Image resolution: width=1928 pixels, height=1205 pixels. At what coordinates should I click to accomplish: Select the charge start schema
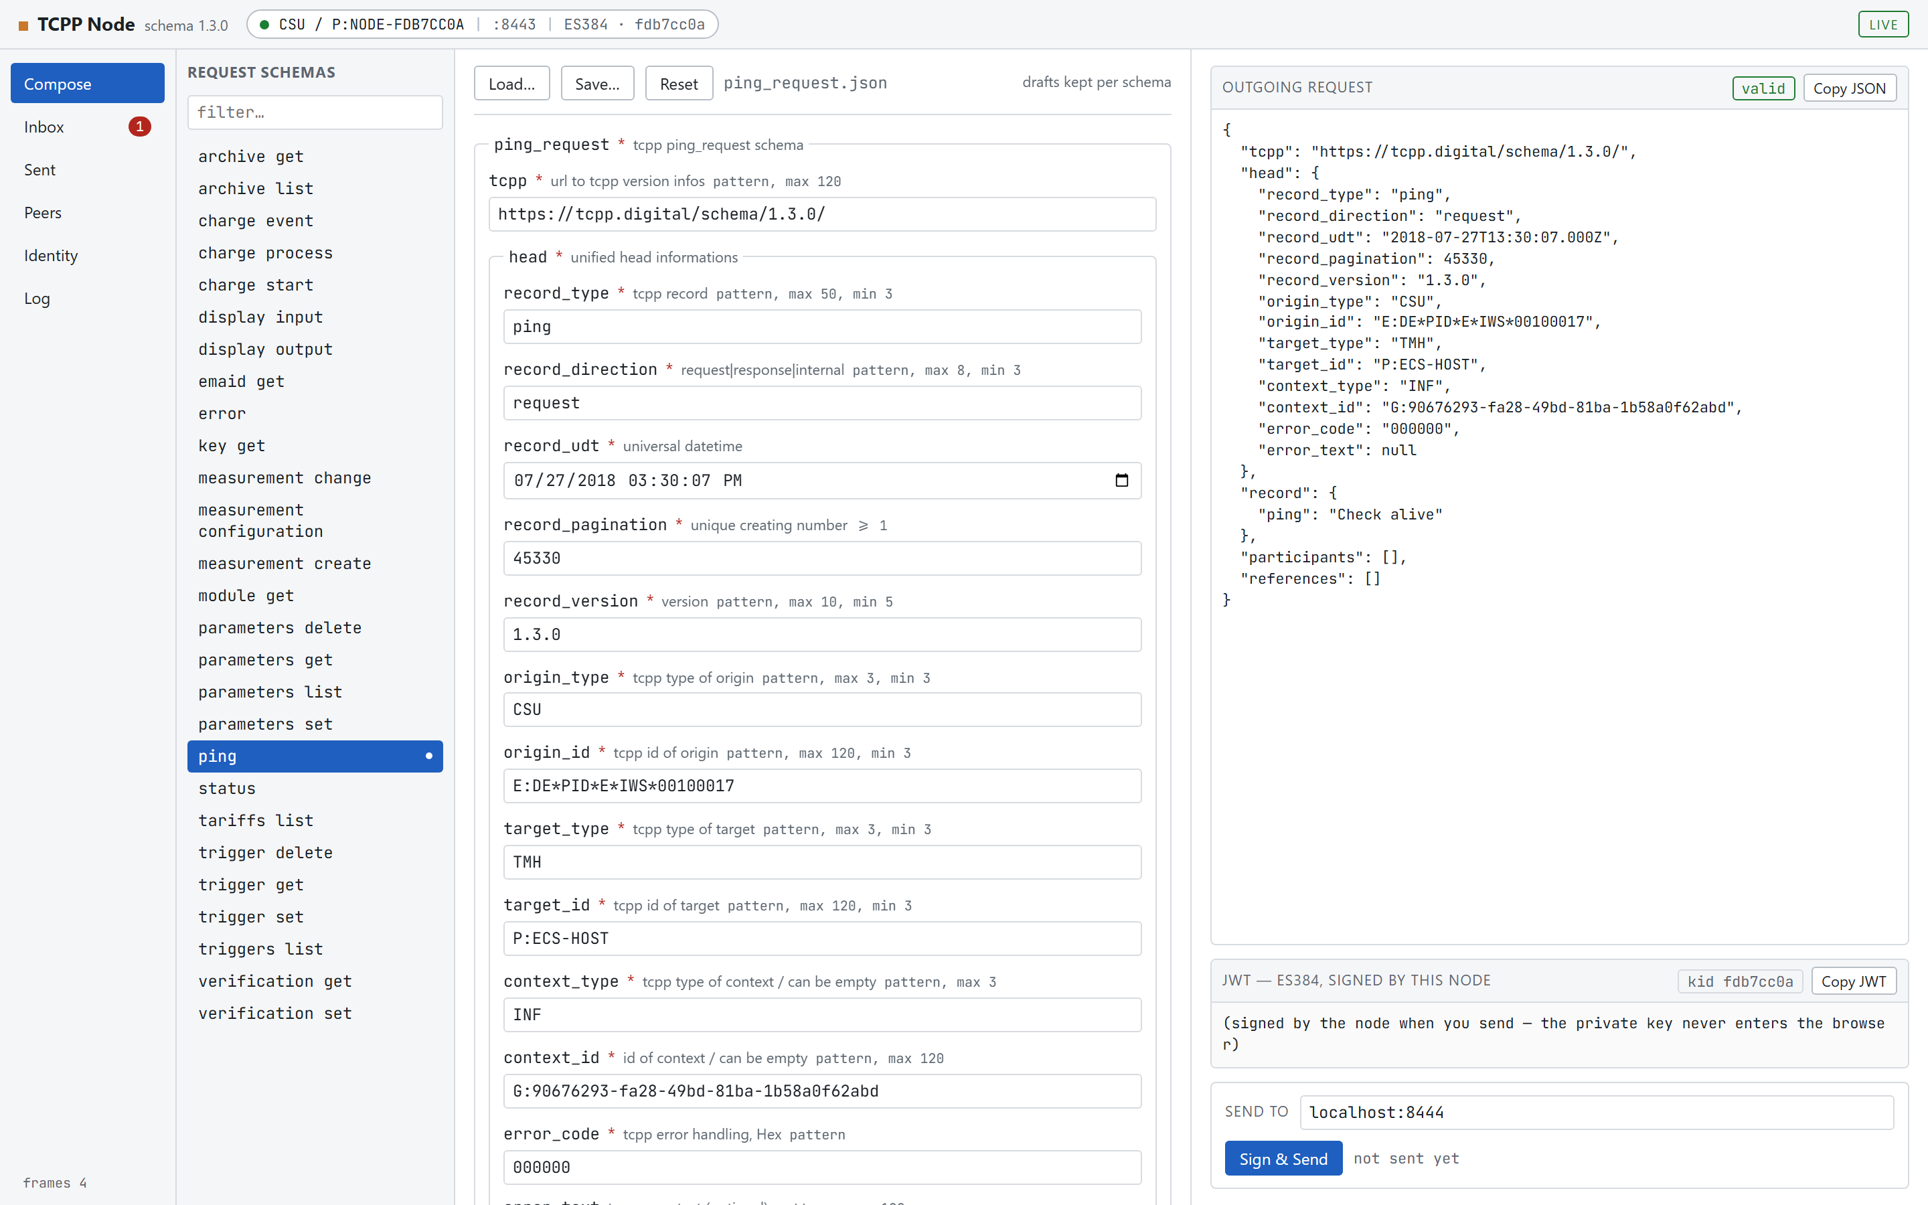(x=315, y=285)
